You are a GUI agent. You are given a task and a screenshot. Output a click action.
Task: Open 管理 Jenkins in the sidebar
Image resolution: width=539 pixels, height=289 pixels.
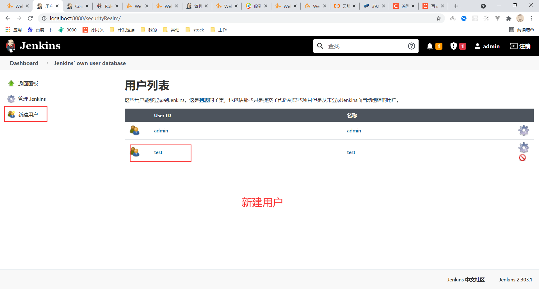pos(32,99)
